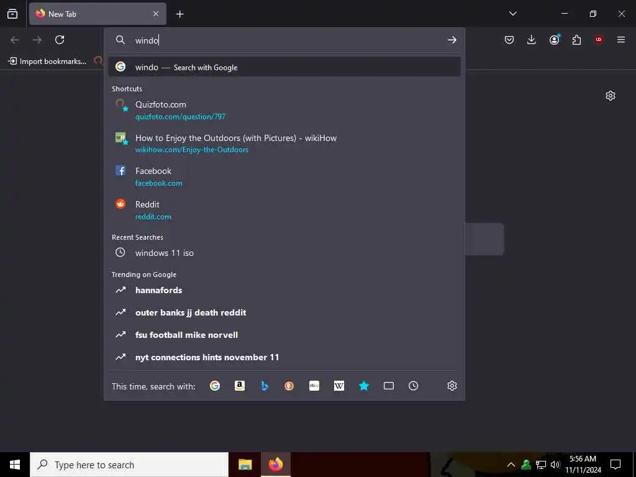Search in open Tabs icon

tap(389, 386)
